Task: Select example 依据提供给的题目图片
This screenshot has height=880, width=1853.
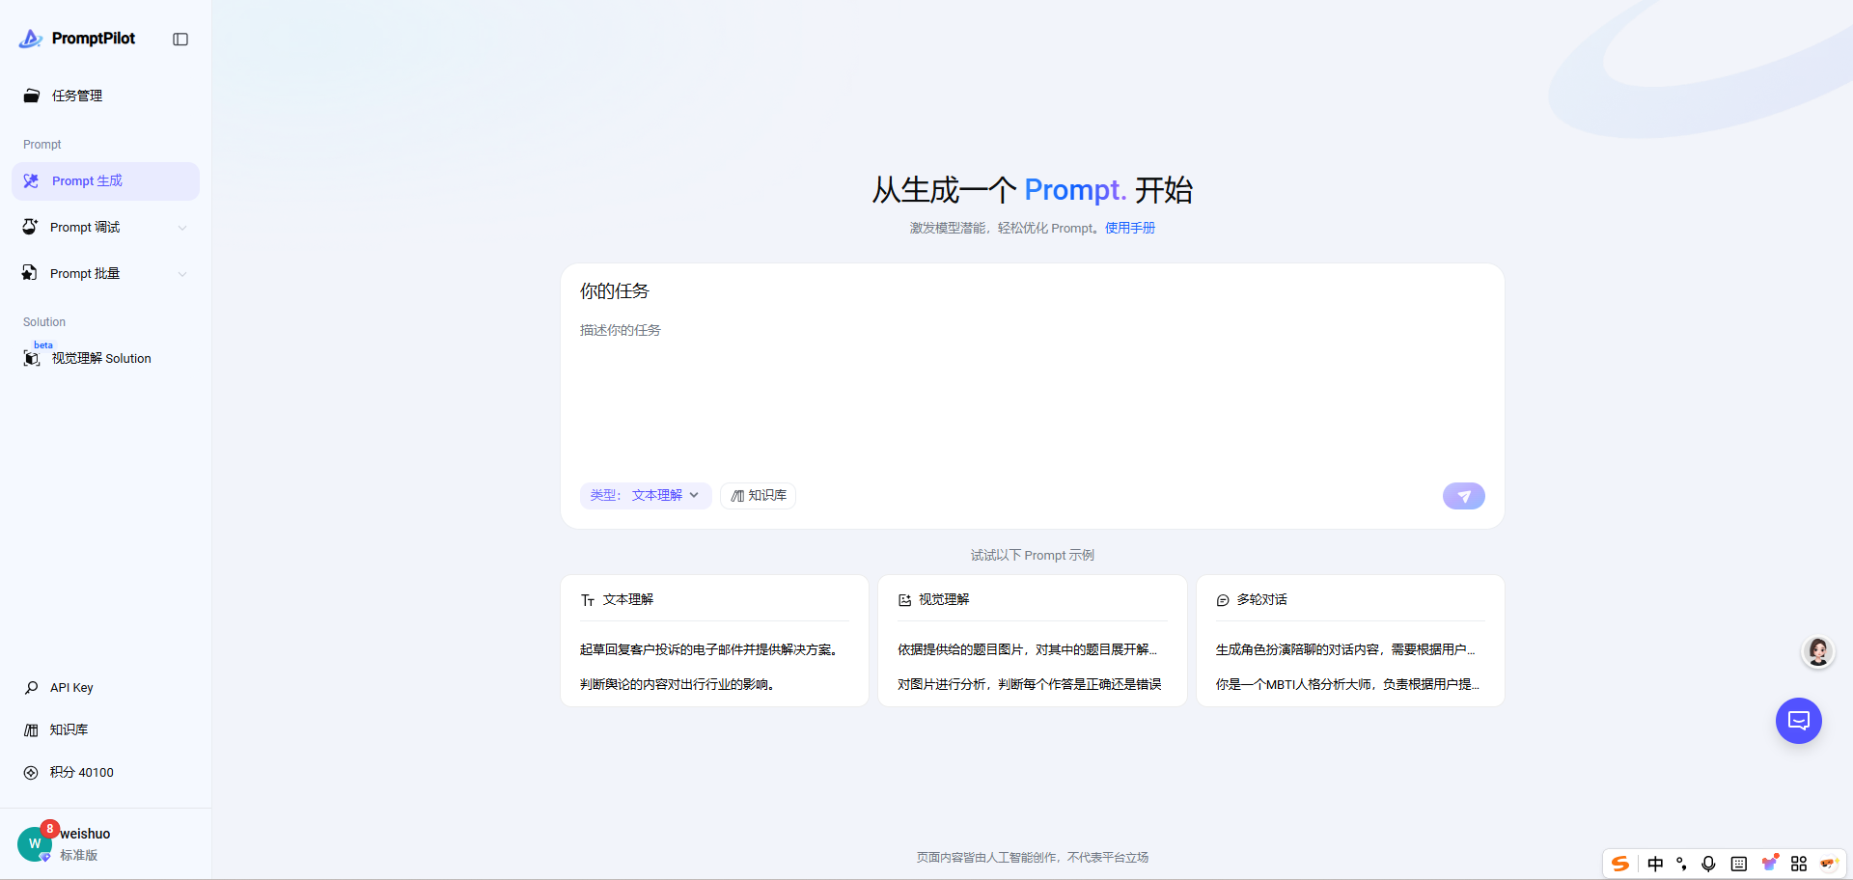Action: click(1027, 649)
